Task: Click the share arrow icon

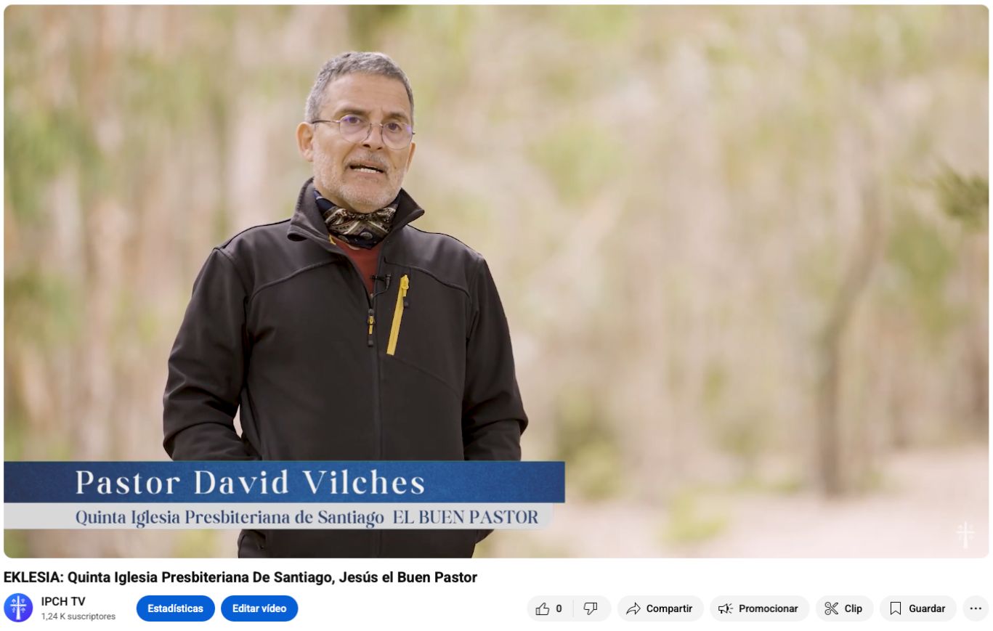Action: click(633, 608)
